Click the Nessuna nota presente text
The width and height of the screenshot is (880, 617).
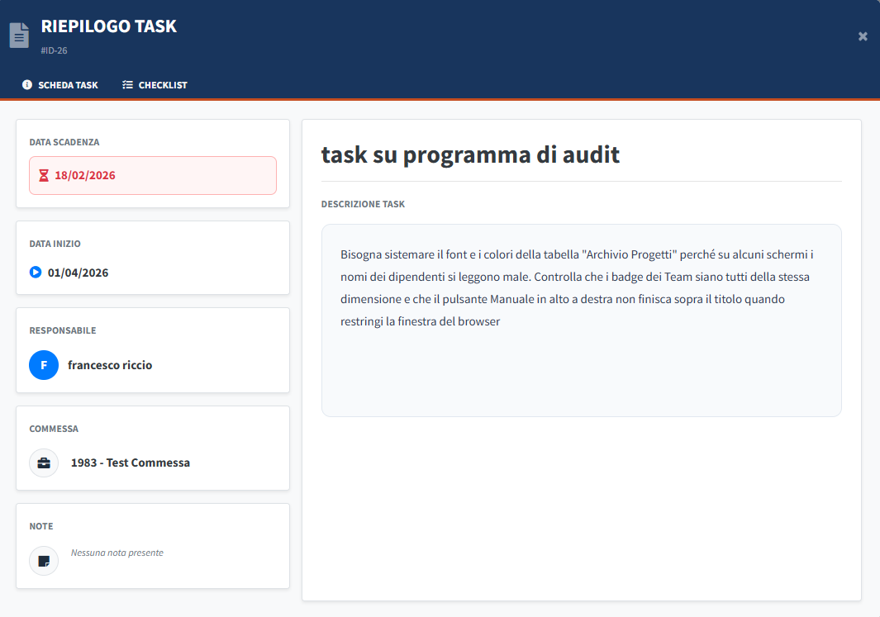tap(117, 553)
